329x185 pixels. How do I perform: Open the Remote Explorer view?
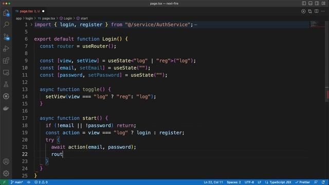6,72
